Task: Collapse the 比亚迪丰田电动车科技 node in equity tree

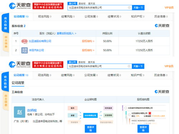Action: [x=126, y=108]
